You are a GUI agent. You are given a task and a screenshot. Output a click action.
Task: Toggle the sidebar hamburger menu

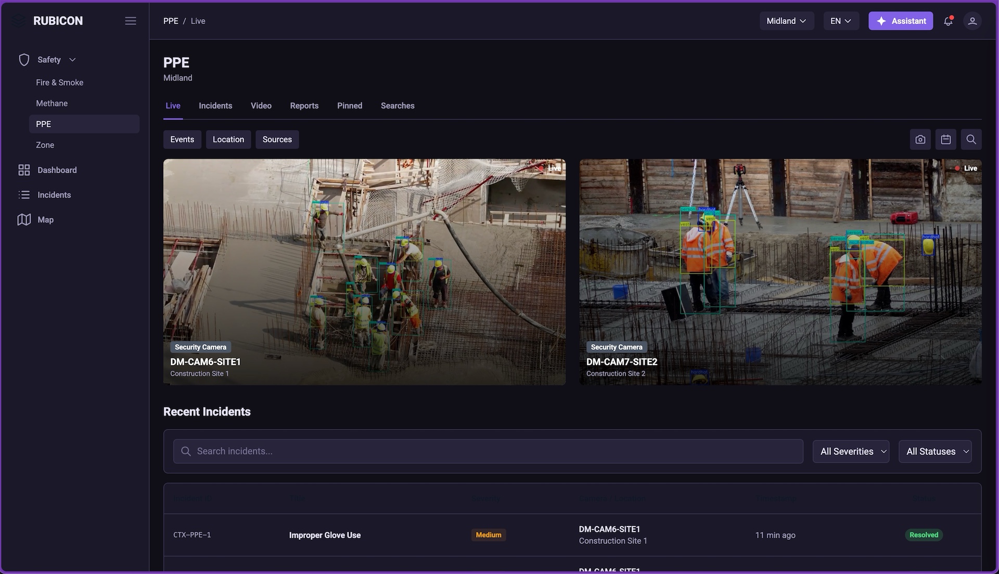(x=131, y=21)
